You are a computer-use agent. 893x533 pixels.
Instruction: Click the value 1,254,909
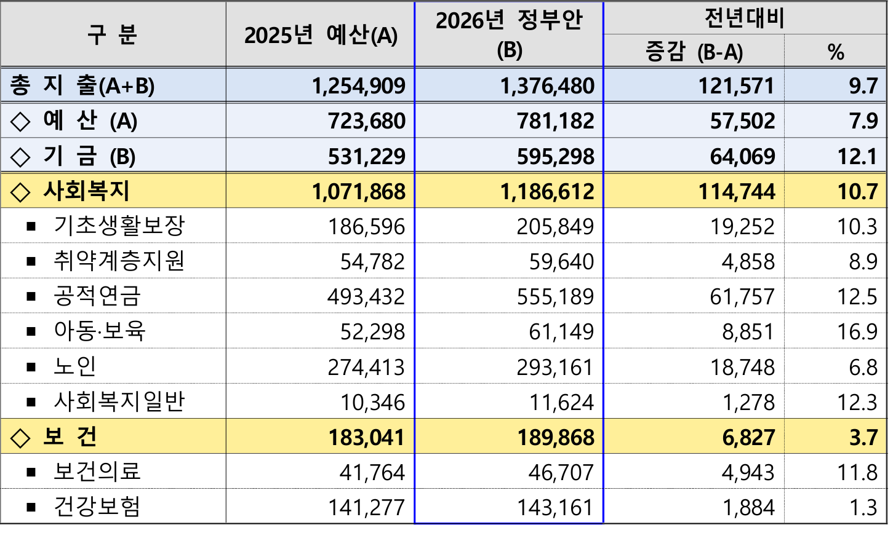[x=359, y=86]
